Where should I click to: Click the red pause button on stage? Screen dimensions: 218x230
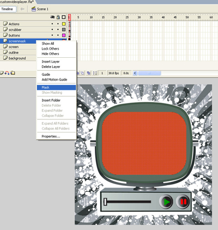[183, 202]
